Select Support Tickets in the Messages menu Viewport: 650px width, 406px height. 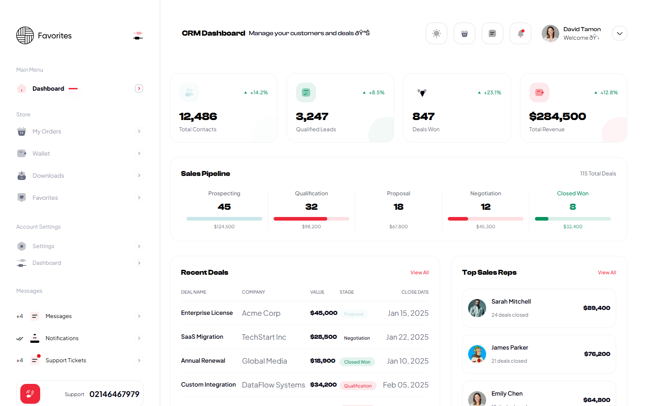click(x=66, y=360)
